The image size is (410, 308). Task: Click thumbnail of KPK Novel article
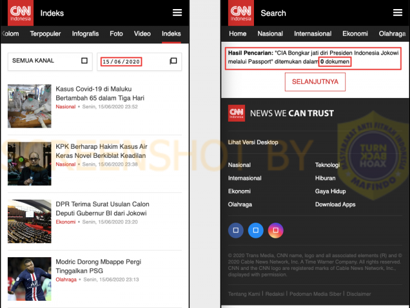point(30,163)
